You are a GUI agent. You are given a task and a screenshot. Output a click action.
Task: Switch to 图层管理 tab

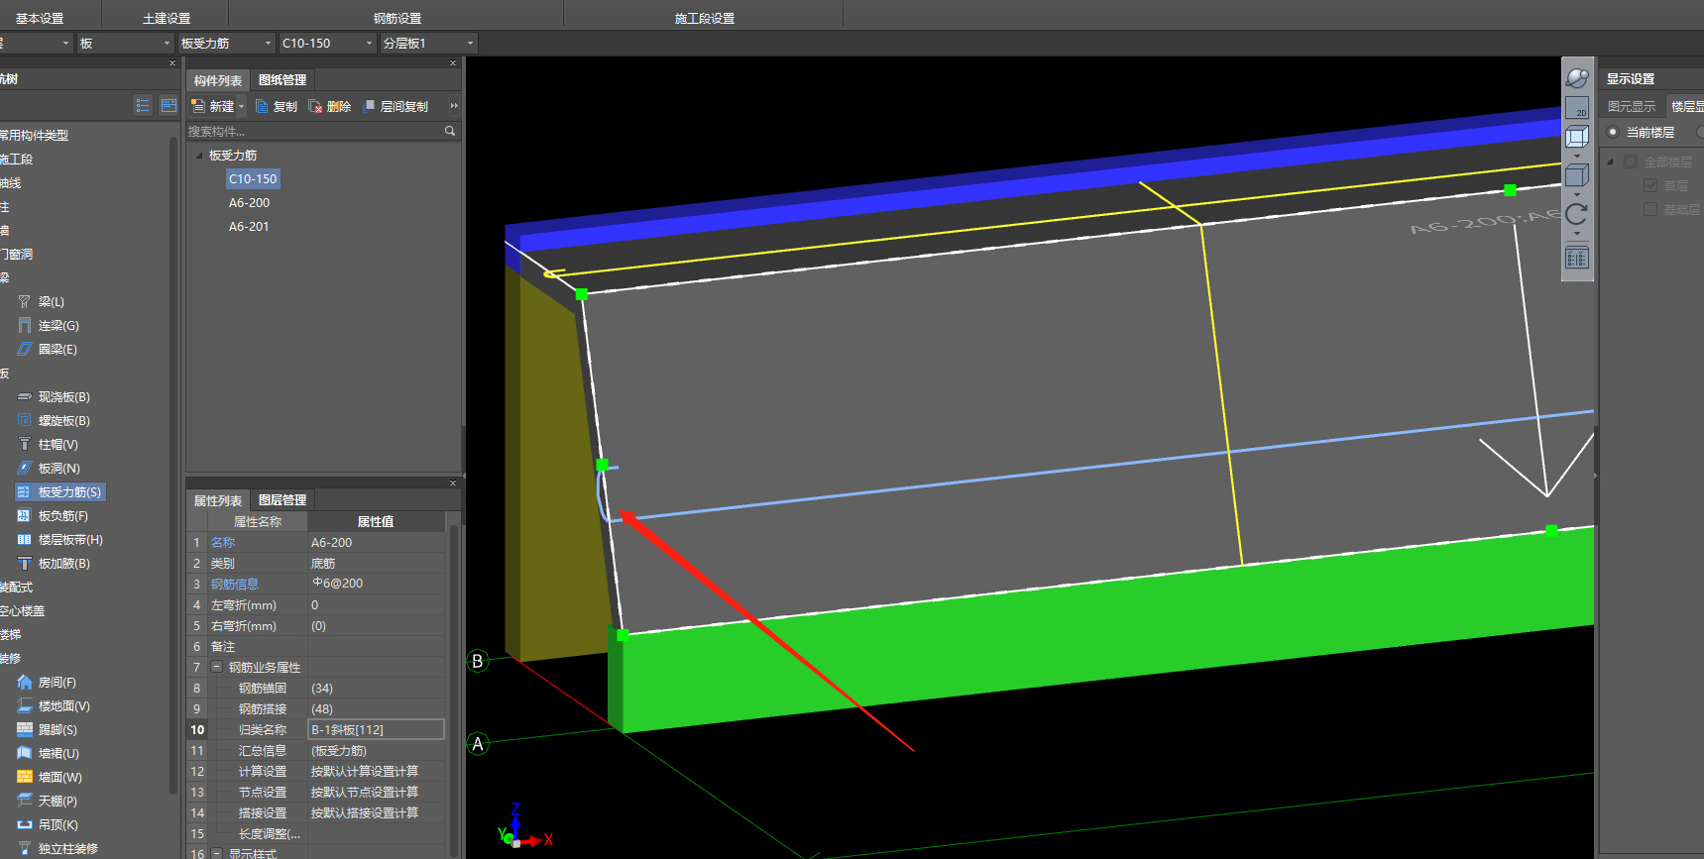[x=283, y=500]
